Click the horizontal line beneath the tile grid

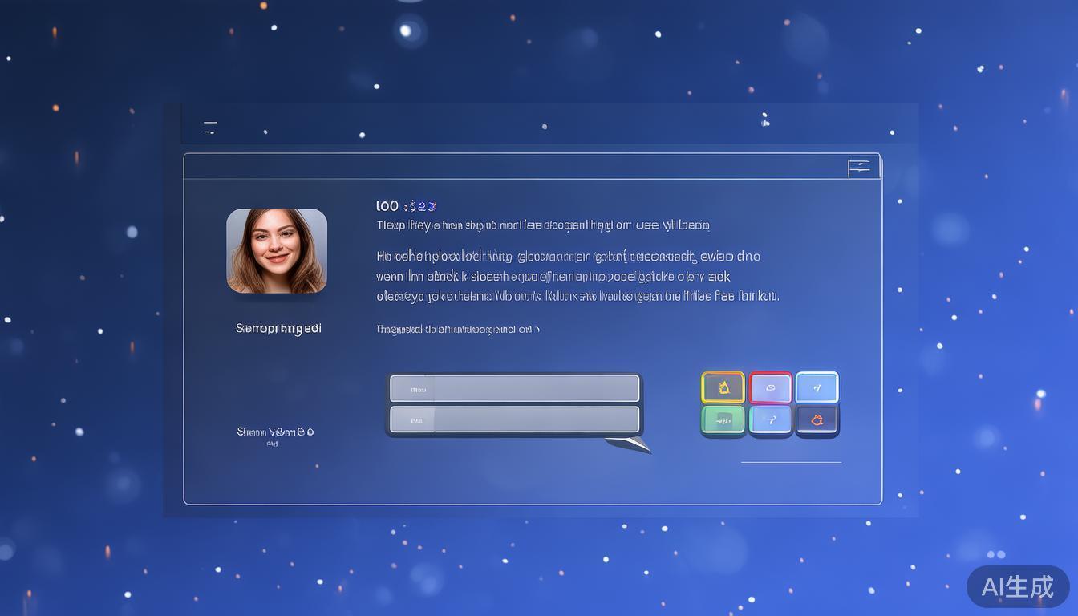pyautogui.click(x=791, y=462)
